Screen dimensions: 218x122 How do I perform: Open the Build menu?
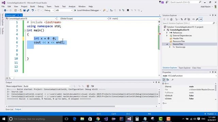[32, 6]
